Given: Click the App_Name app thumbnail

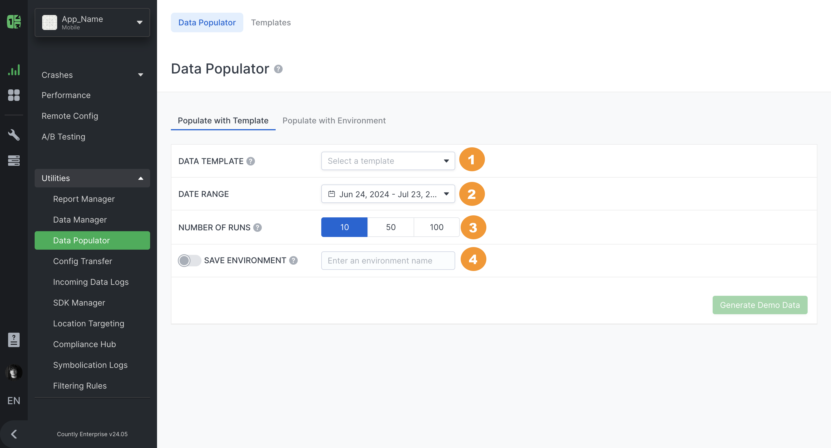Looking at the screenshot, I should (50, 22).
